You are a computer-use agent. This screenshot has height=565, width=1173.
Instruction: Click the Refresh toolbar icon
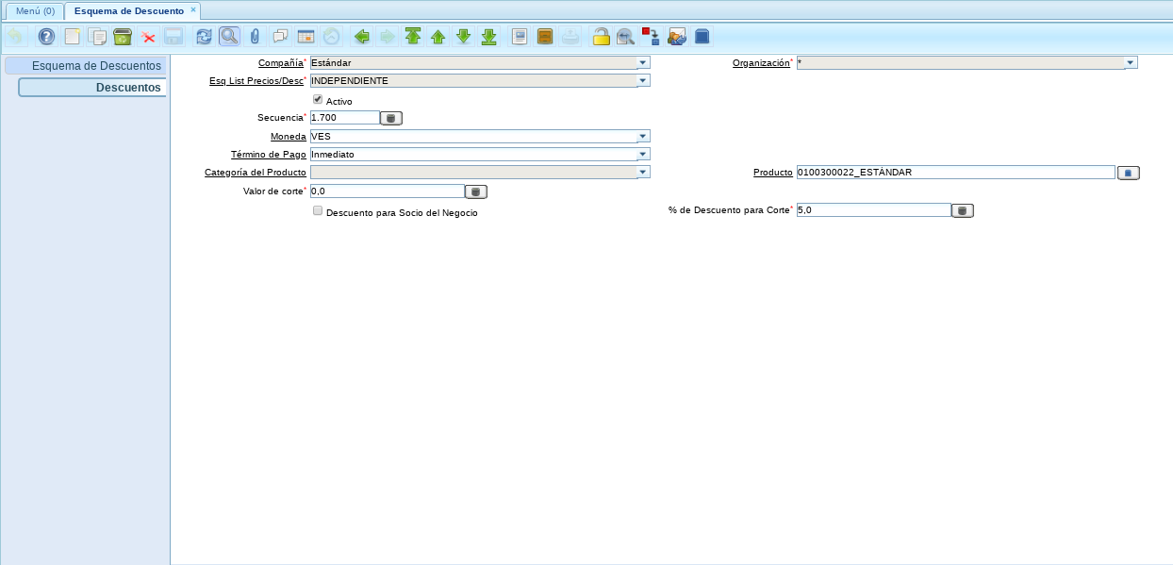click(204, 37)
